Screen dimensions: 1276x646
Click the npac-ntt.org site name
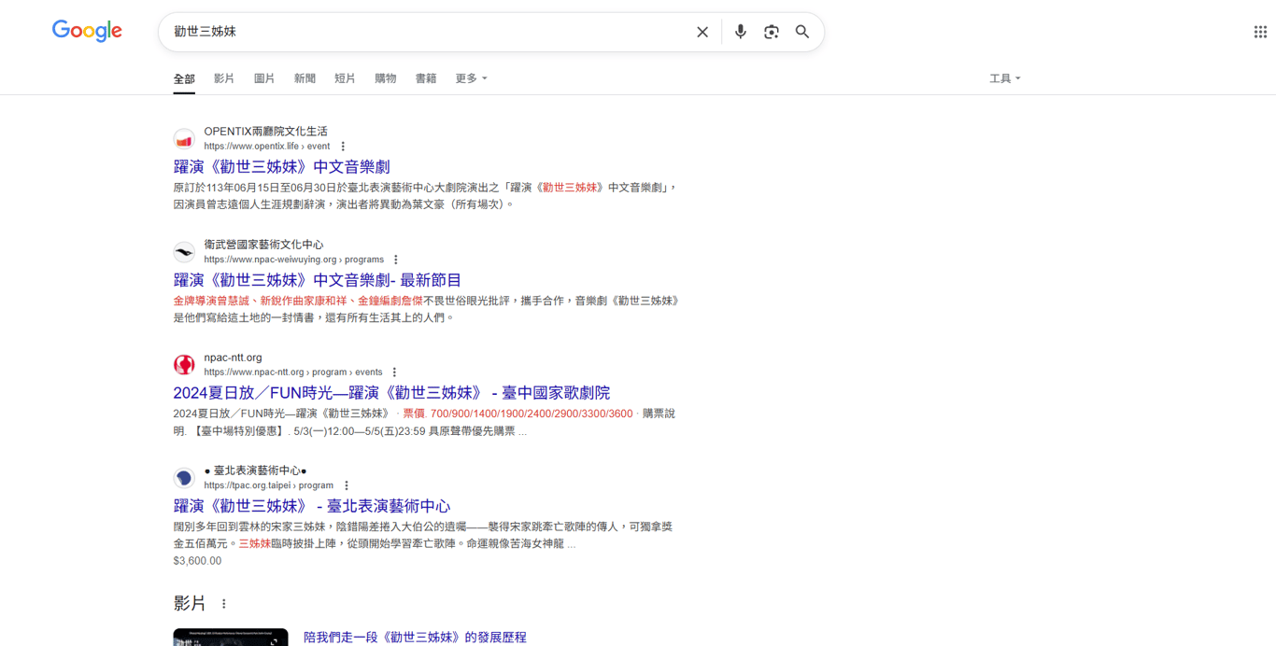point(234,358)
